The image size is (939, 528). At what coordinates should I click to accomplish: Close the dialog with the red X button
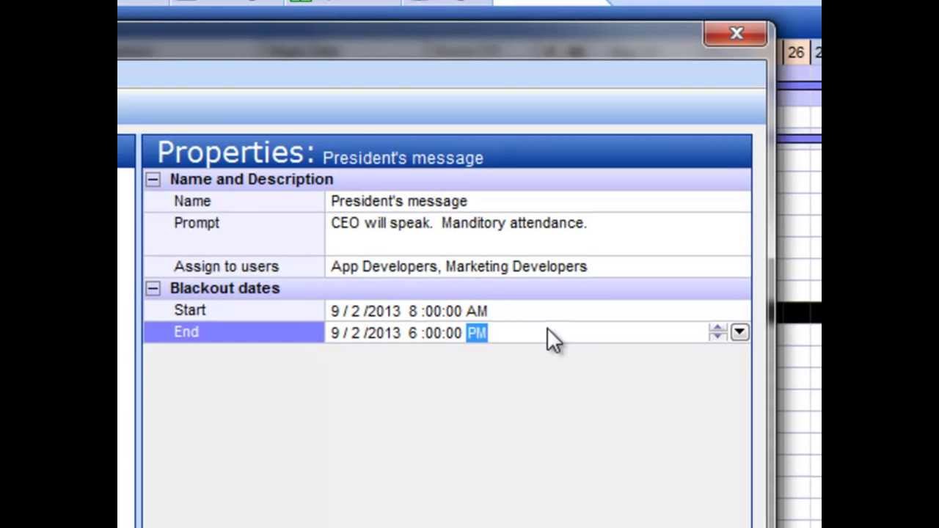point(736,34)
